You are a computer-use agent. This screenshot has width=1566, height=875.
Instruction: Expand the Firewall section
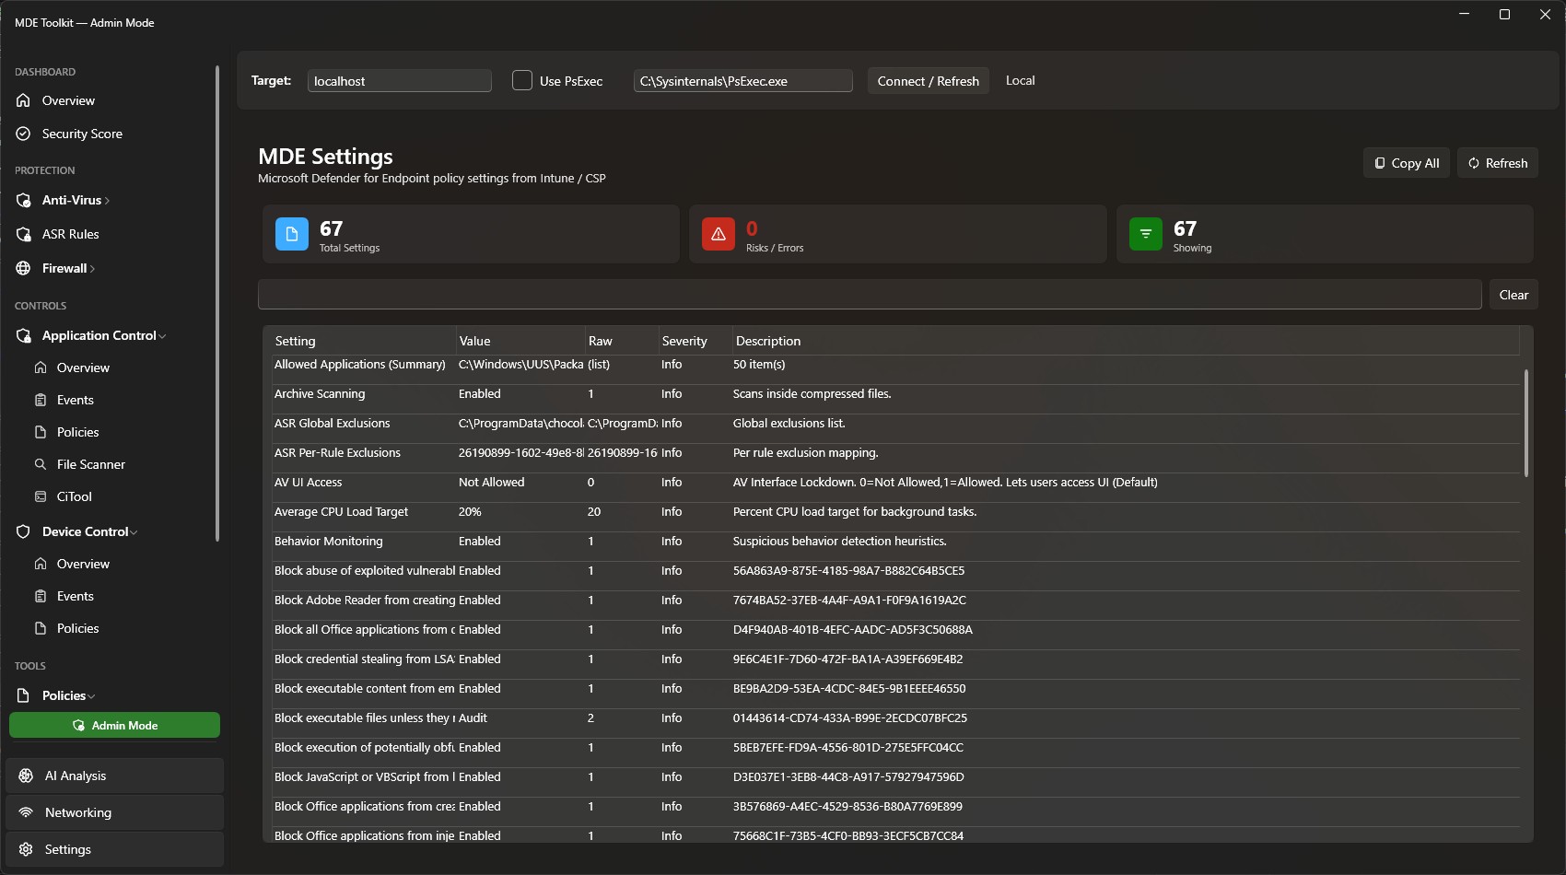tap(64, 268)
